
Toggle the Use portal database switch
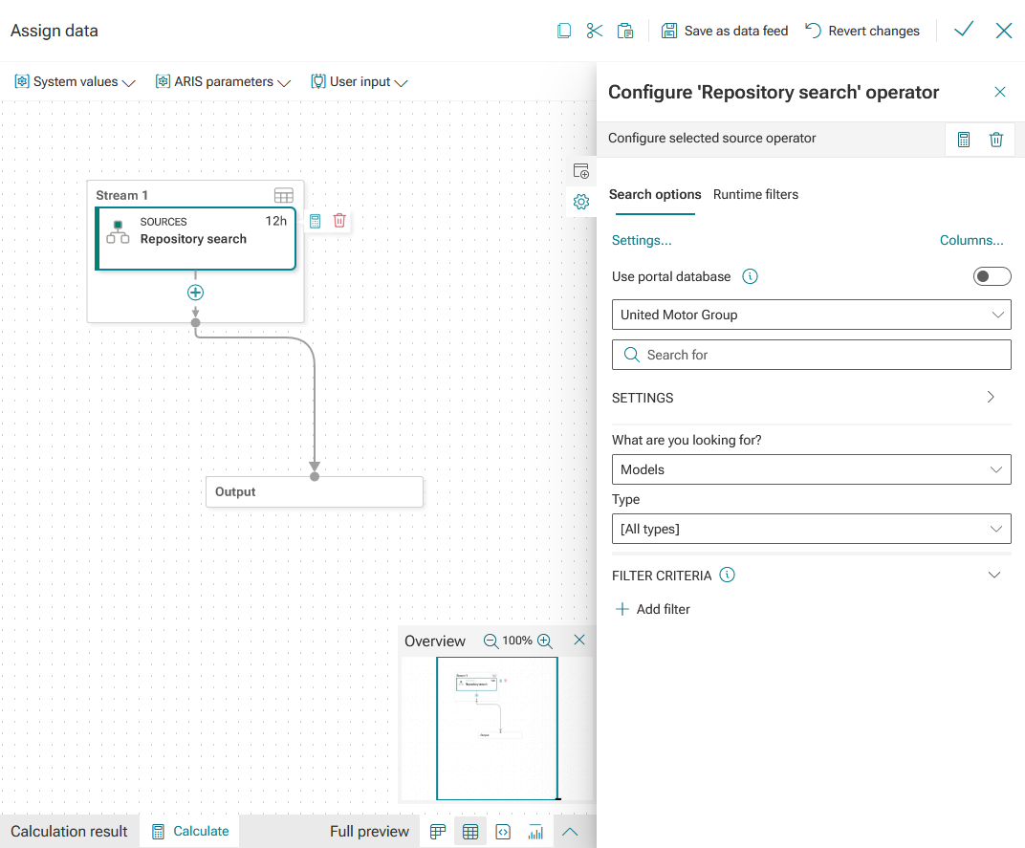(992, 276)
